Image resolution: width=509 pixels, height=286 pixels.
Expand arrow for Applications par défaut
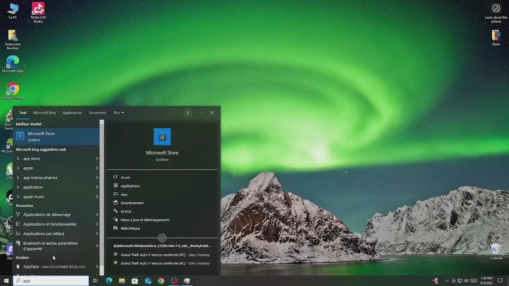coord(97,234)
